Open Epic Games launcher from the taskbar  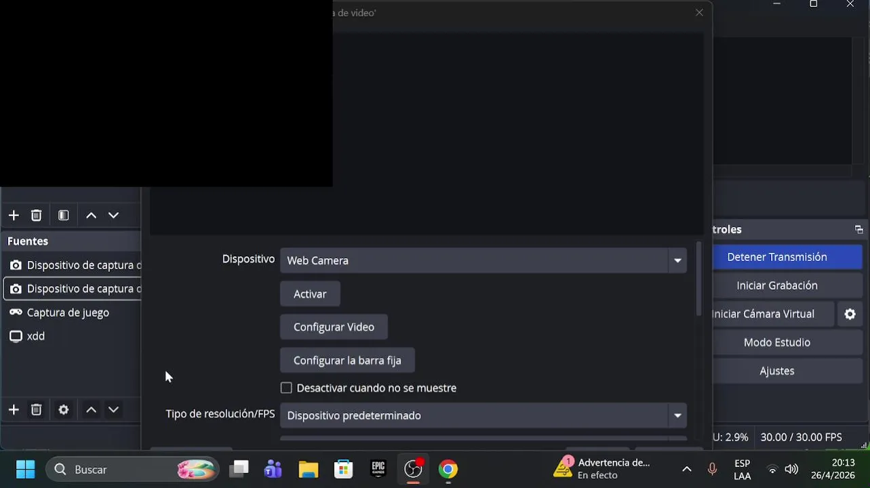point(378,469)
